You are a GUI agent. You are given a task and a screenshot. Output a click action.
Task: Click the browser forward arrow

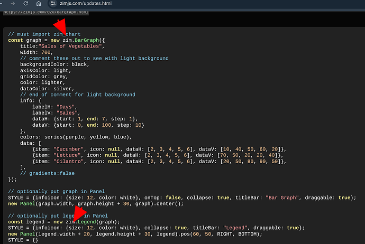(13, 4)
